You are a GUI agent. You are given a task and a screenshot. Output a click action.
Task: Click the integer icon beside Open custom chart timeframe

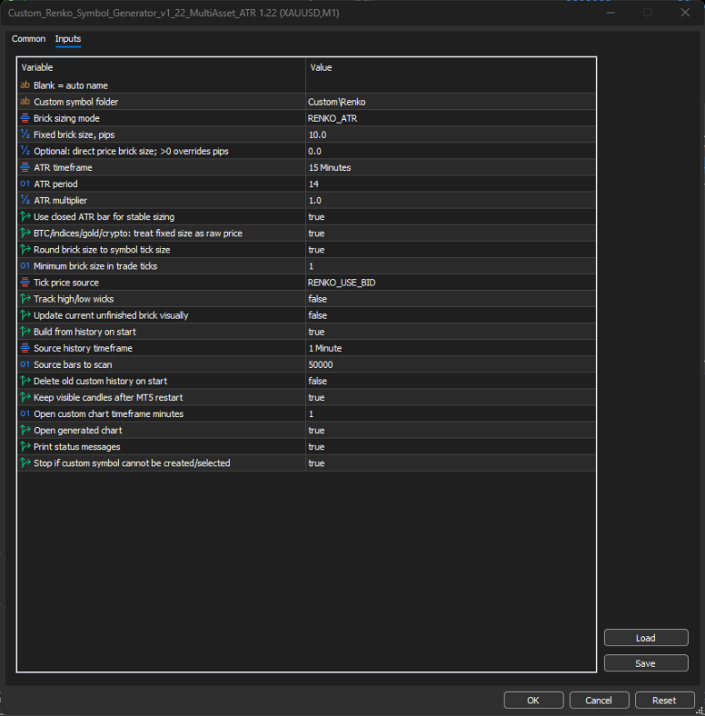pyautogui.click(x=25, y=413)
